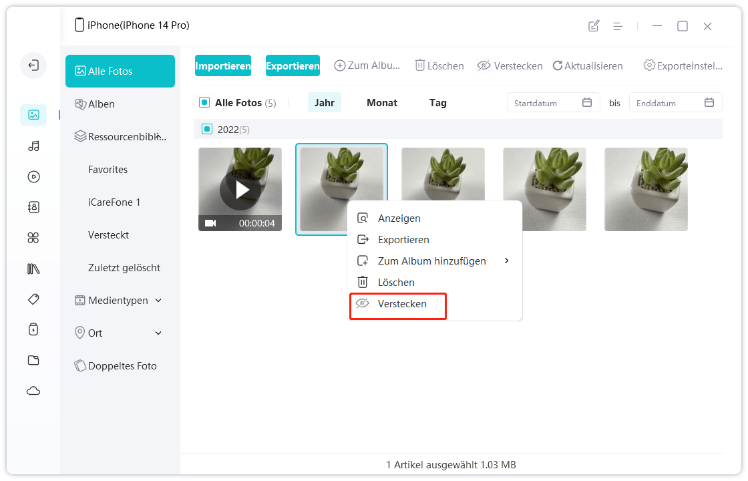This screenshot has width=748, height=481.
Task: Play the 00:00:04 video thumbnail
Action: (240, 190)
